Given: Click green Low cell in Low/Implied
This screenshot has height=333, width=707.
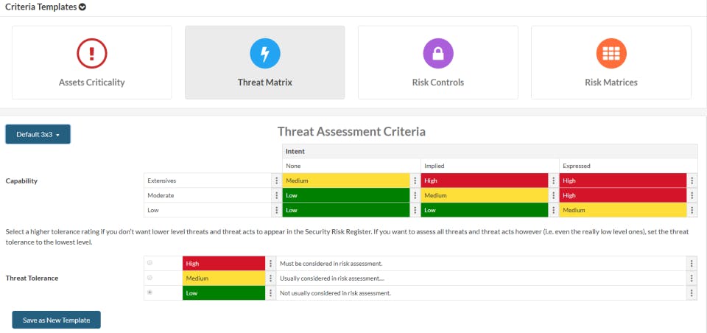Looking at the screenshot, I should [x=485, y=210].
